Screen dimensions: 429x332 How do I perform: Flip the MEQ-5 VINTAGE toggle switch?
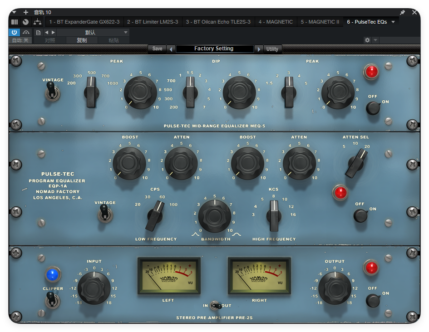(x=52, y=92)
